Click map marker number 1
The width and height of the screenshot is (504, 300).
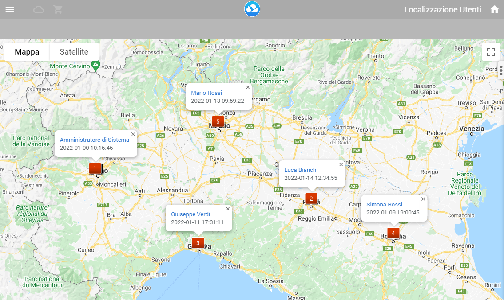point(95,168)
